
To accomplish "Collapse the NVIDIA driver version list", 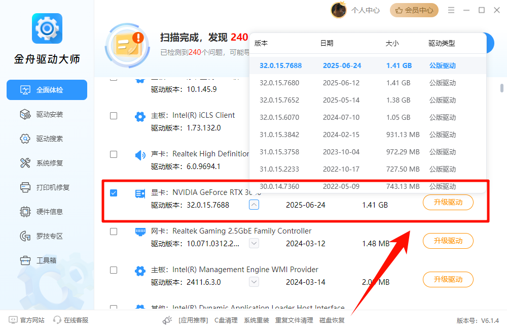I will tap(253, 205).
